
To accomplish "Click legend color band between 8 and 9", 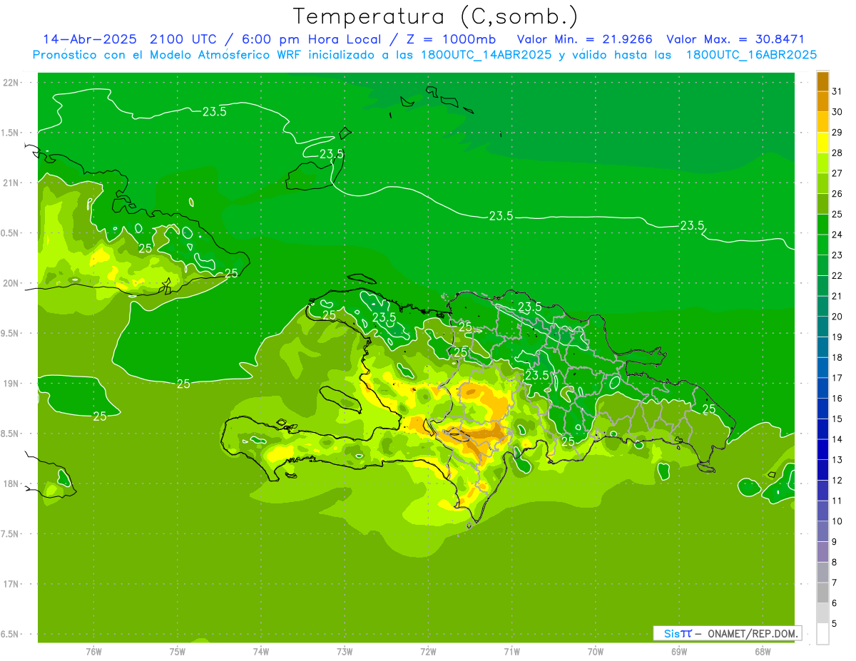I will click(822, 552).
